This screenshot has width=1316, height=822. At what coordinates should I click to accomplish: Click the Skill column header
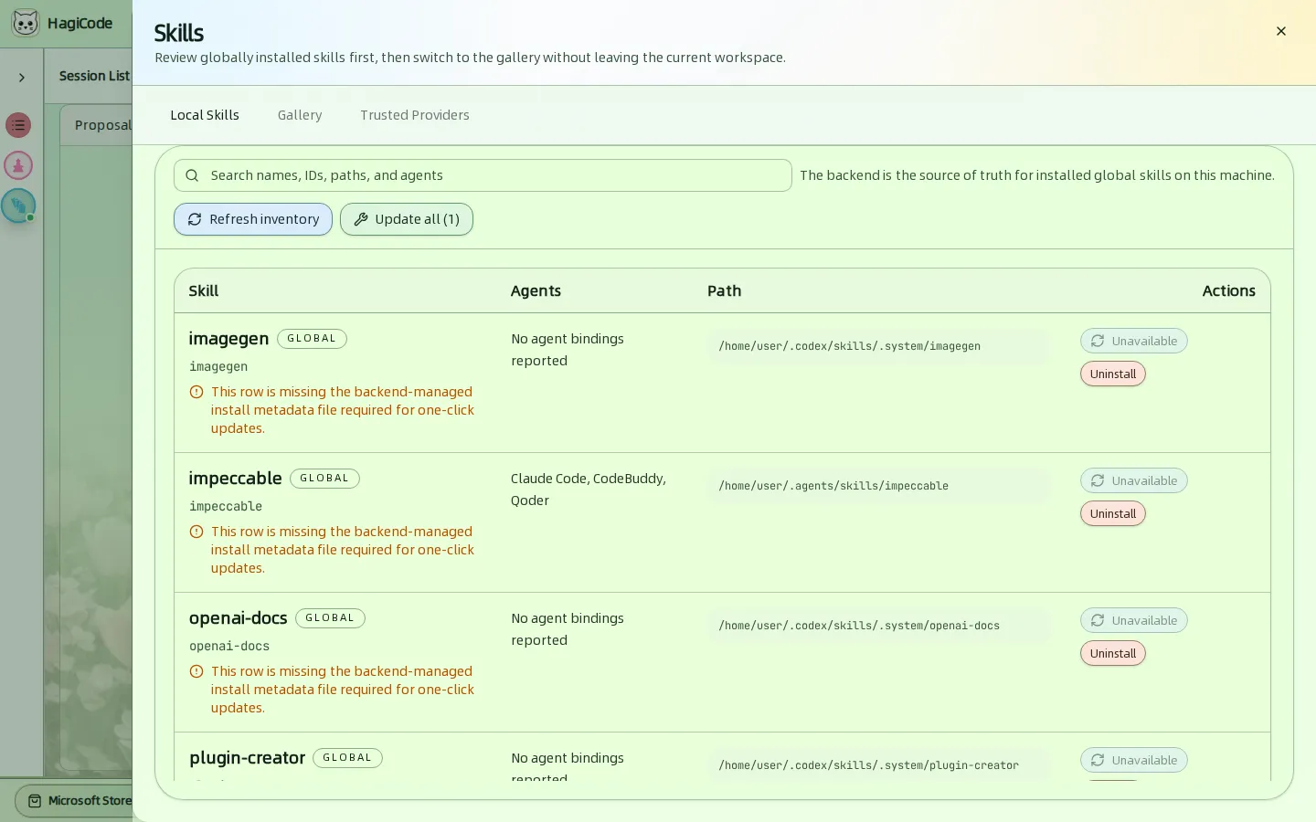[x=204, y=290]
